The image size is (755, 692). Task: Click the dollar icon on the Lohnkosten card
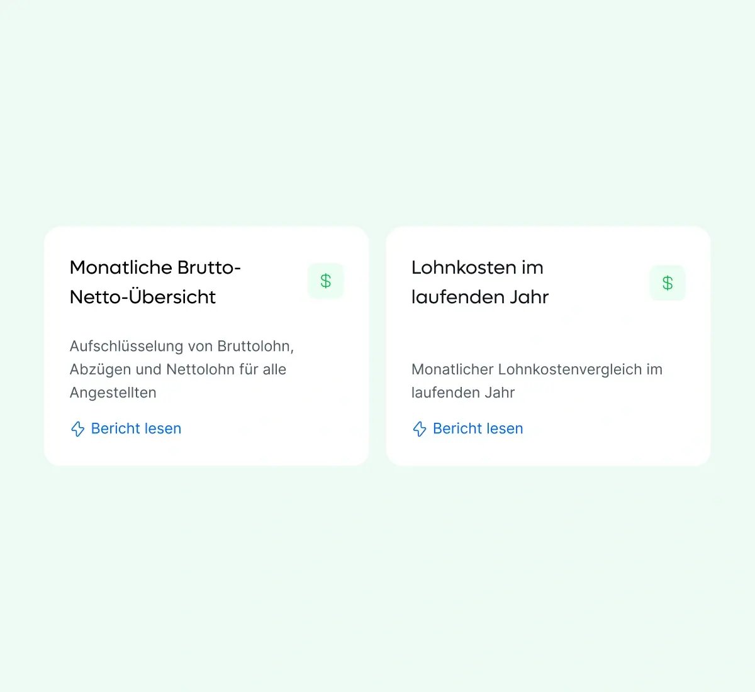pyautogui.click(x=668, y=283)
